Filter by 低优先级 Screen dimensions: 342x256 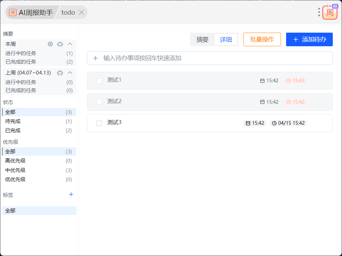point(39,180)
